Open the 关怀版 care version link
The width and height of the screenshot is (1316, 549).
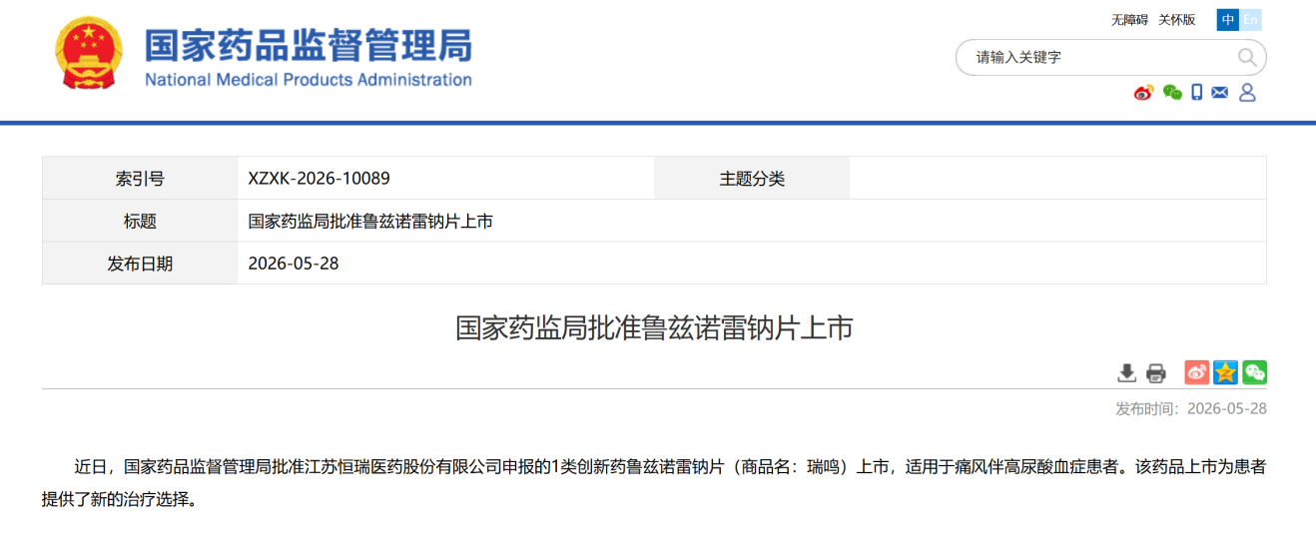[1177, 20]
